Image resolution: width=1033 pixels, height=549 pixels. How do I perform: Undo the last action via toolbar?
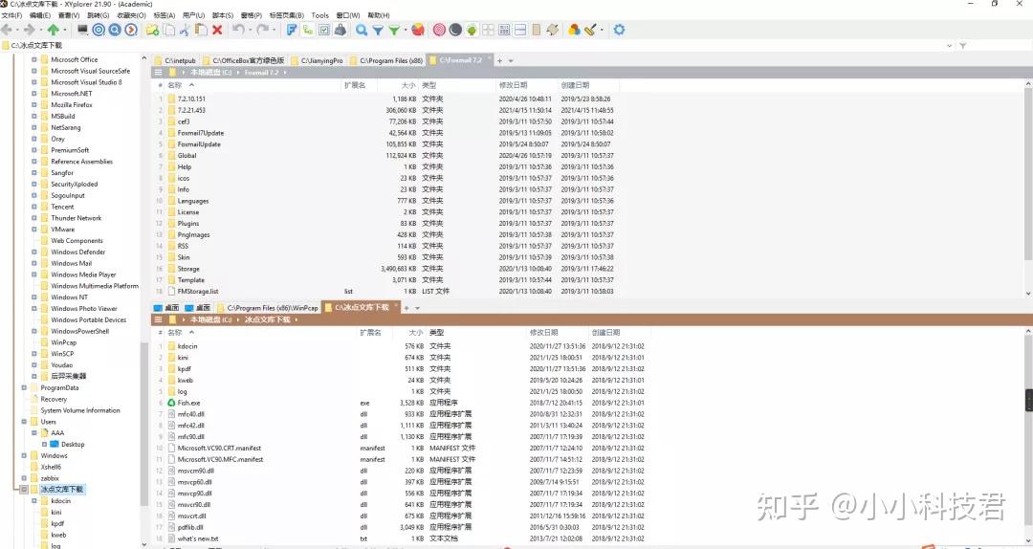[238, 30]
